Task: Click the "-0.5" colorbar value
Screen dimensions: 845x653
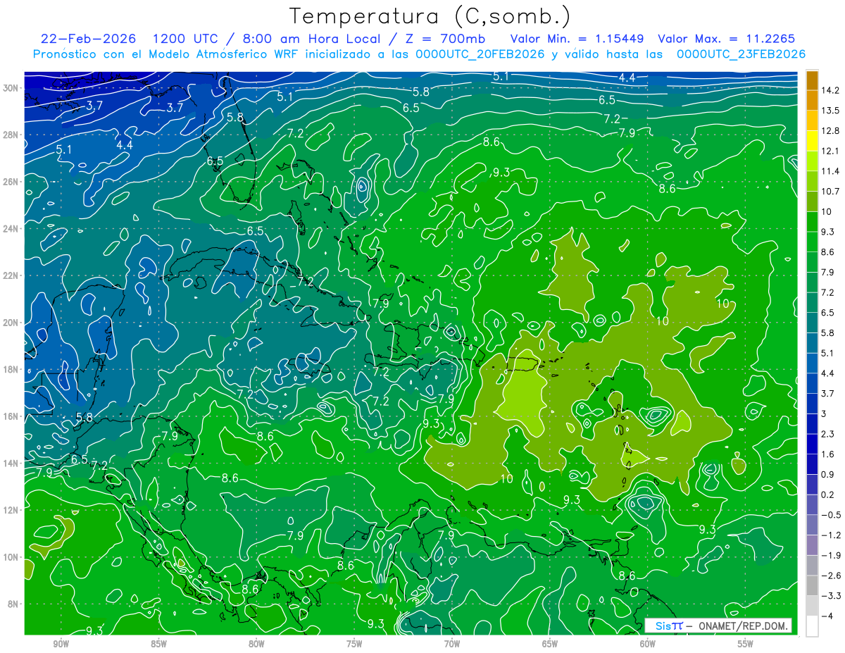Action: 832,515
